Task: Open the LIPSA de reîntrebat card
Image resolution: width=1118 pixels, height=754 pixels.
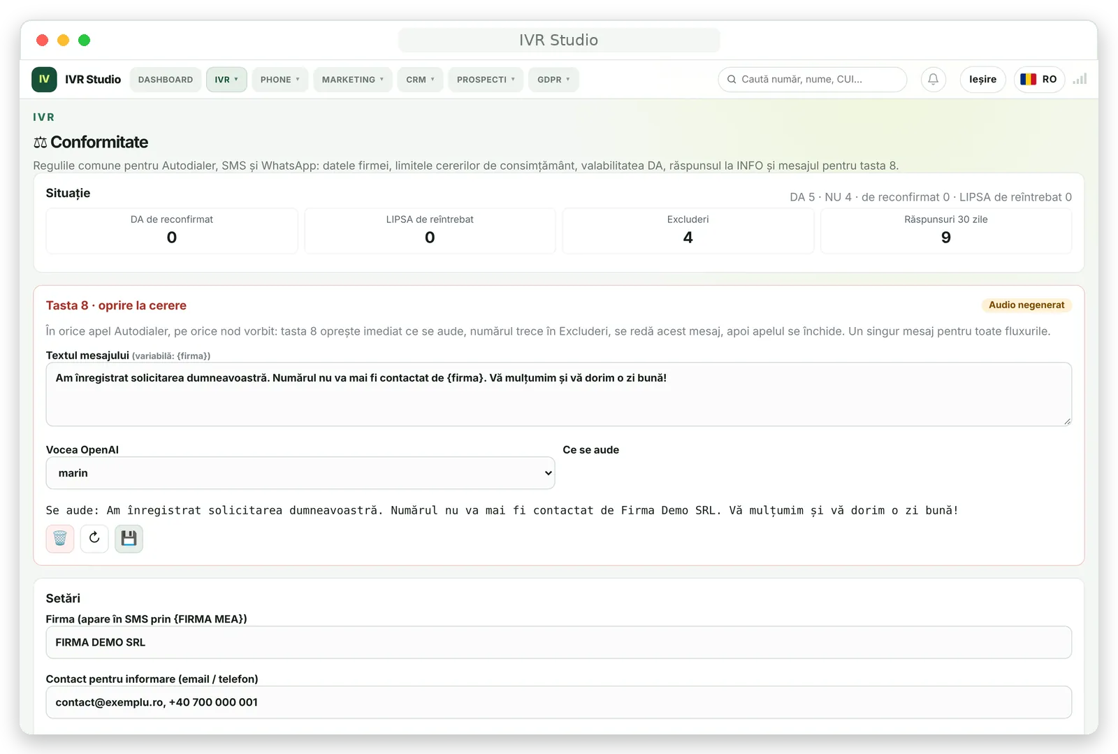Action: pyautogui.click(x=430, y=231)
